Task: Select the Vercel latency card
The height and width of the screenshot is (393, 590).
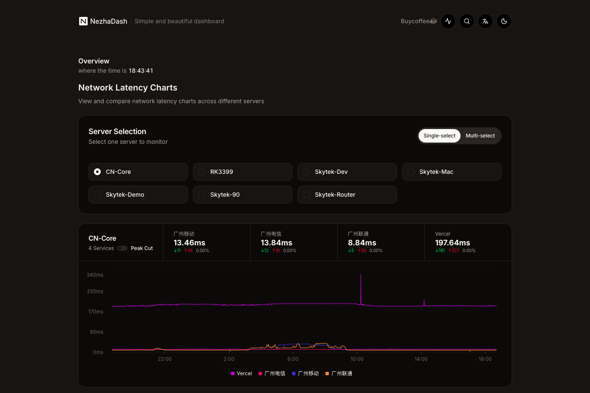Action: click(468, 242)
